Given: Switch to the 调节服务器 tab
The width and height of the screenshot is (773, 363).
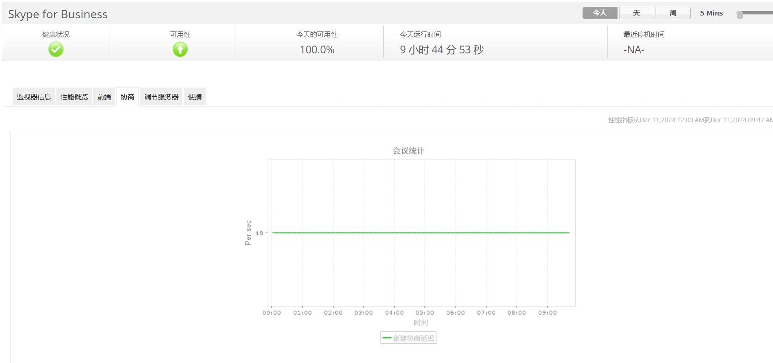Looking at the screenshot, I should pyautogui.click(x=161, y=97).
